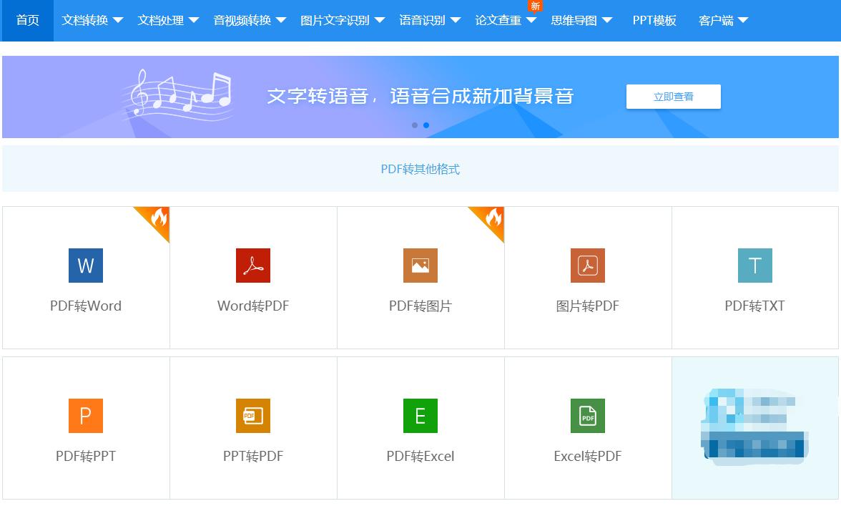This screenshot has height=506, width=841.
Task: Open the Word转PDF tool icon
Action: [252, 266]
